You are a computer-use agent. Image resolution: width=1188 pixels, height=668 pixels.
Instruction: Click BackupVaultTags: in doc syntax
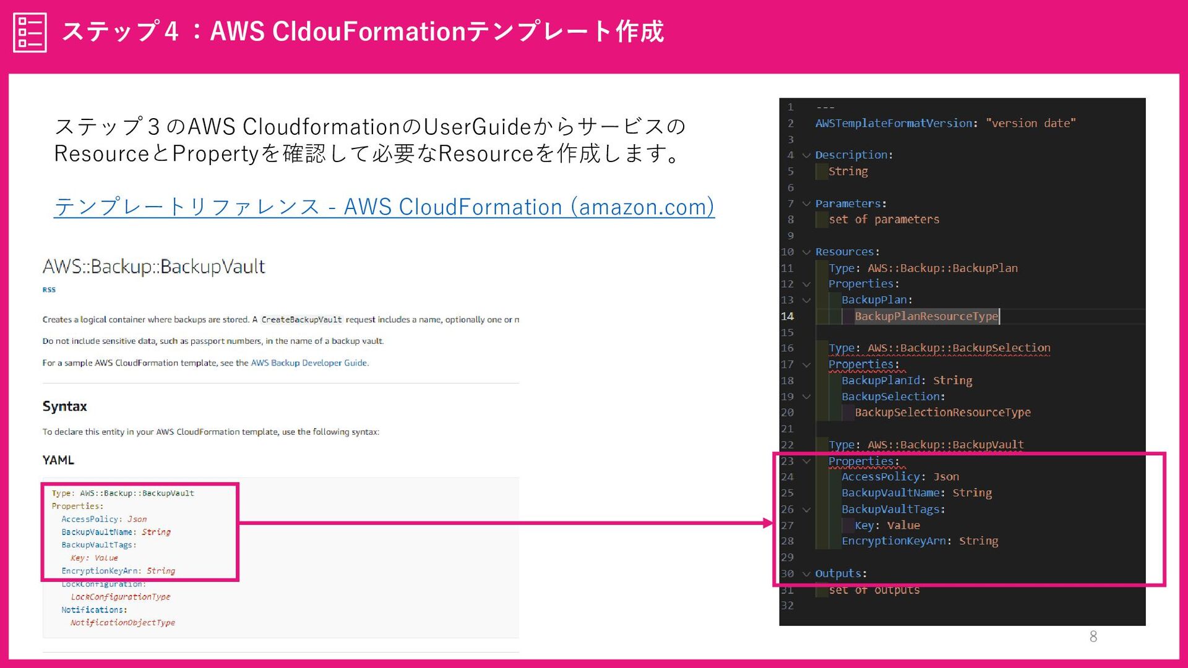(99, 545)
